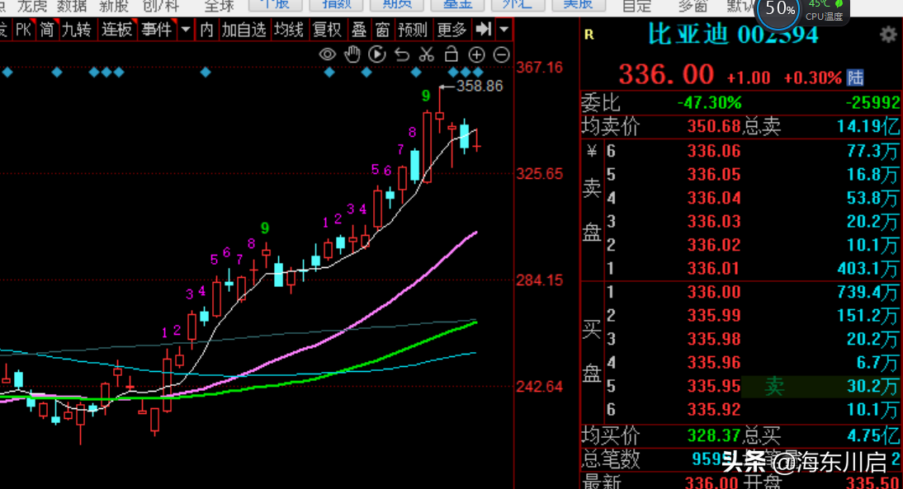This screenshot has width=903, height=489.
Task: Toggle the 连板 button
Action: click(x=116, y=29)
